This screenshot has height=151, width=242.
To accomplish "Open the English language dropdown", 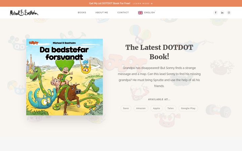I will pyautogui.click(x=147, y=13).
